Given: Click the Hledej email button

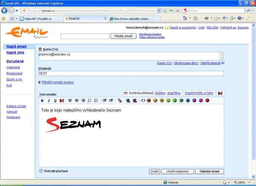Looking at the screenshot, I should [x=123, y=36].
